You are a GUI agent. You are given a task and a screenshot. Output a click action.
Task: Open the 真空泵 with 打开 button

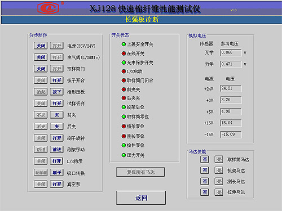57,184
